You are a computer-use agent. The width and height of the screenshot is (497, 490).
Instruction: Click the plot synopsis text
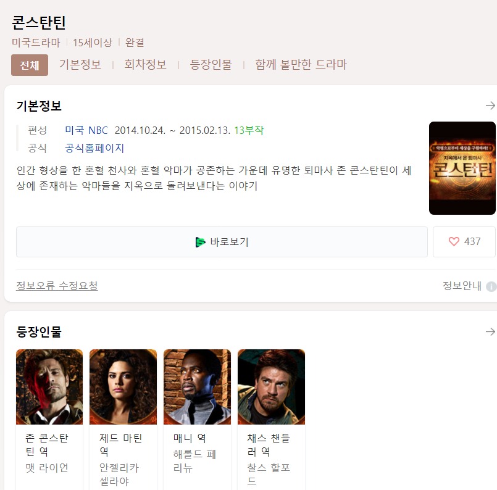click(x=214, y=178)
